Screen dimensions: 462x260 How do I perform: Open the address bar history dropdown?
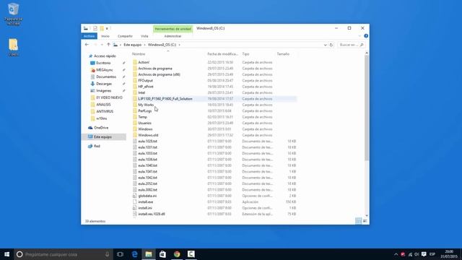coord(325,45)
